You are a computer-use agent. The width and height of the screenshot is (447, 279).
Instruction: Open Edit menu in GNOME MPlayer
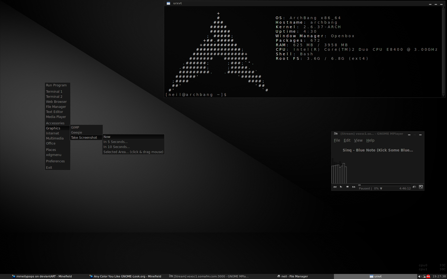click(x=347, y=140)
